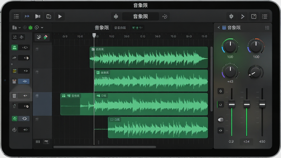
Task: Click the green instrument icon in left sidebar
Action: (x=15, y=47)
